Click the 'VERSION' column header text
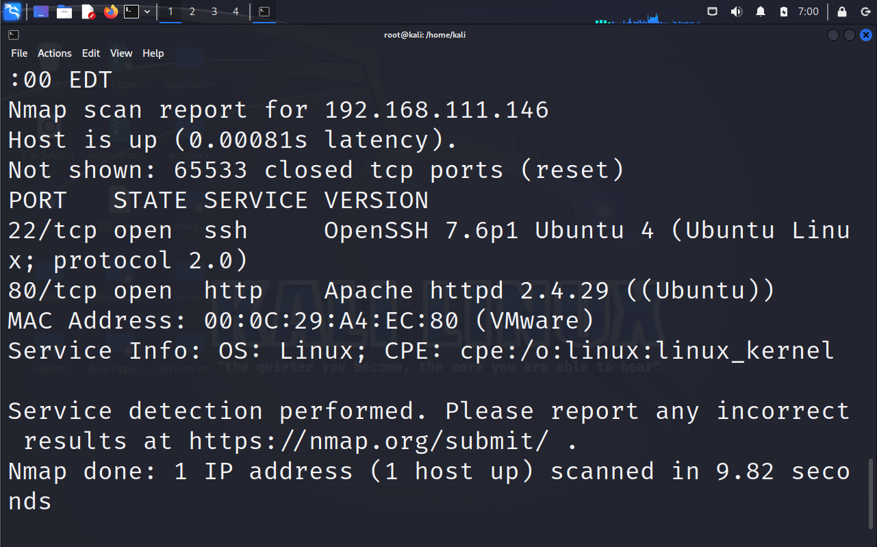 coord(377,201)
